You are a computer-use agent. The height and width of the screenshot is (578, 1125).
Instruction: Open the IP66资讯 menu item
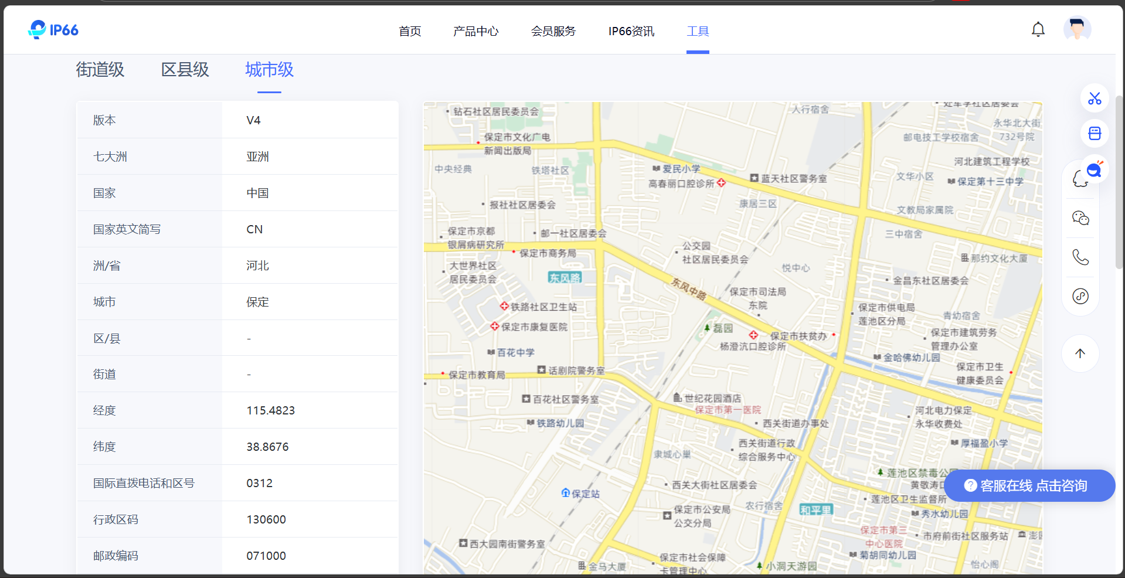pyautogui.click(x=631, y=31)
